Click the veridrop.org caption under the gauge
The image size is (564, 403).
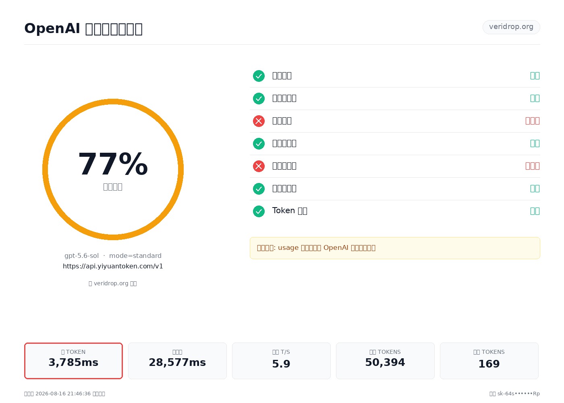pos(113,283)
